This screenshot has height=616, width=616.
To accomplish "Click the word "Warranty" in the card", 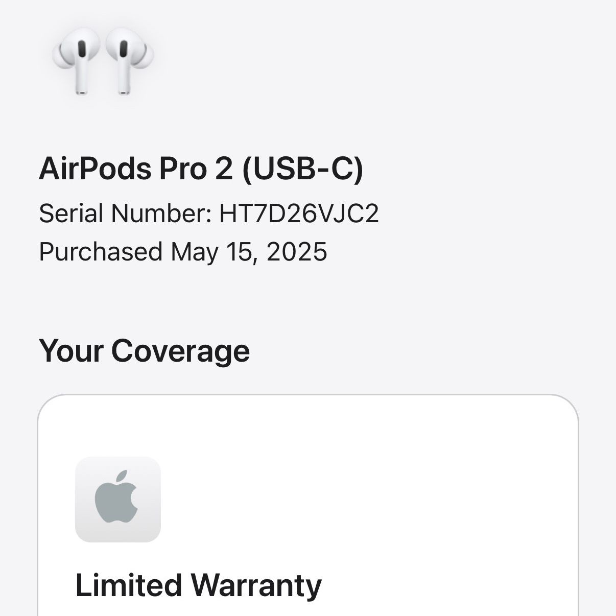I will [x=256, y=585].
